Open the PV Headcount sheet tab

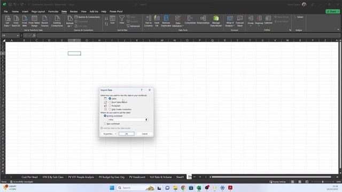137,177
